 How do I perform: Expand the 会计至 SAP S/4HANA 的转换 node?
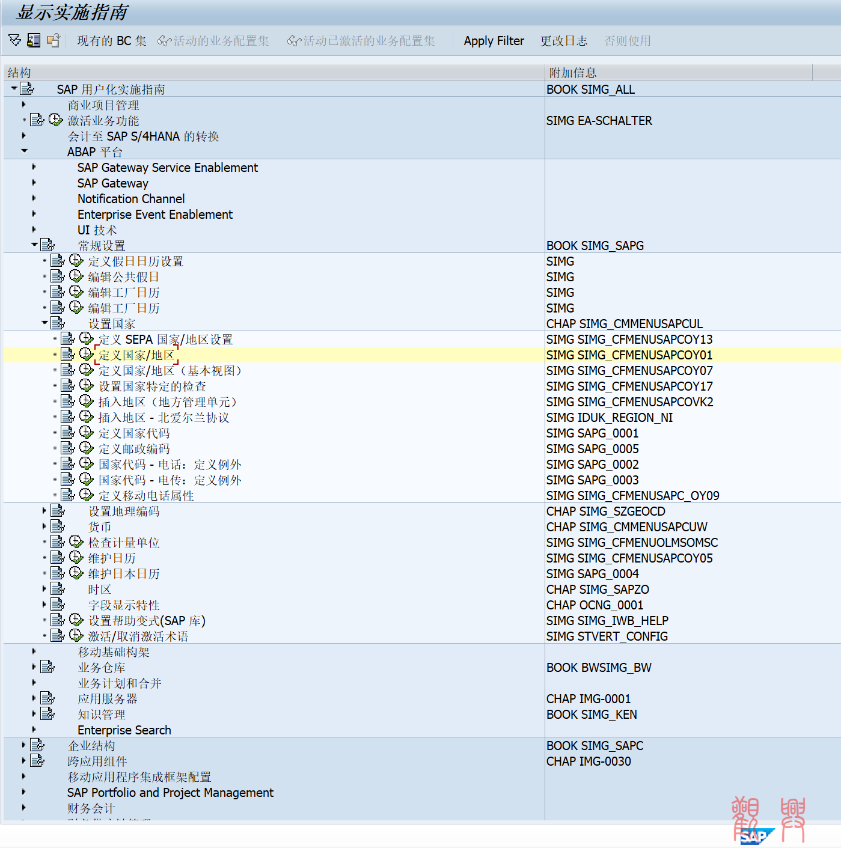coord(24,135)
